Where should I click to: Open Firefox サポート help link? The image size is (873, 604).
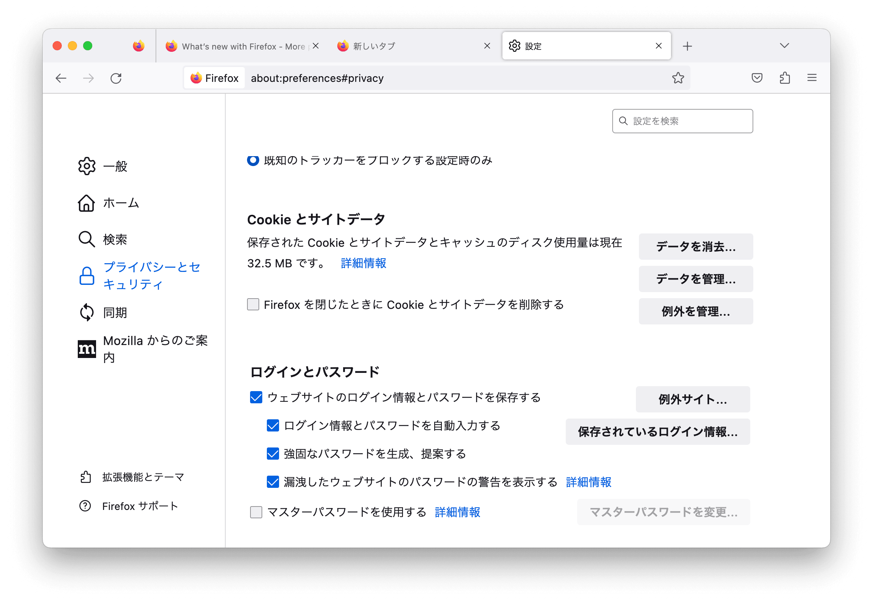pos(129,506)
